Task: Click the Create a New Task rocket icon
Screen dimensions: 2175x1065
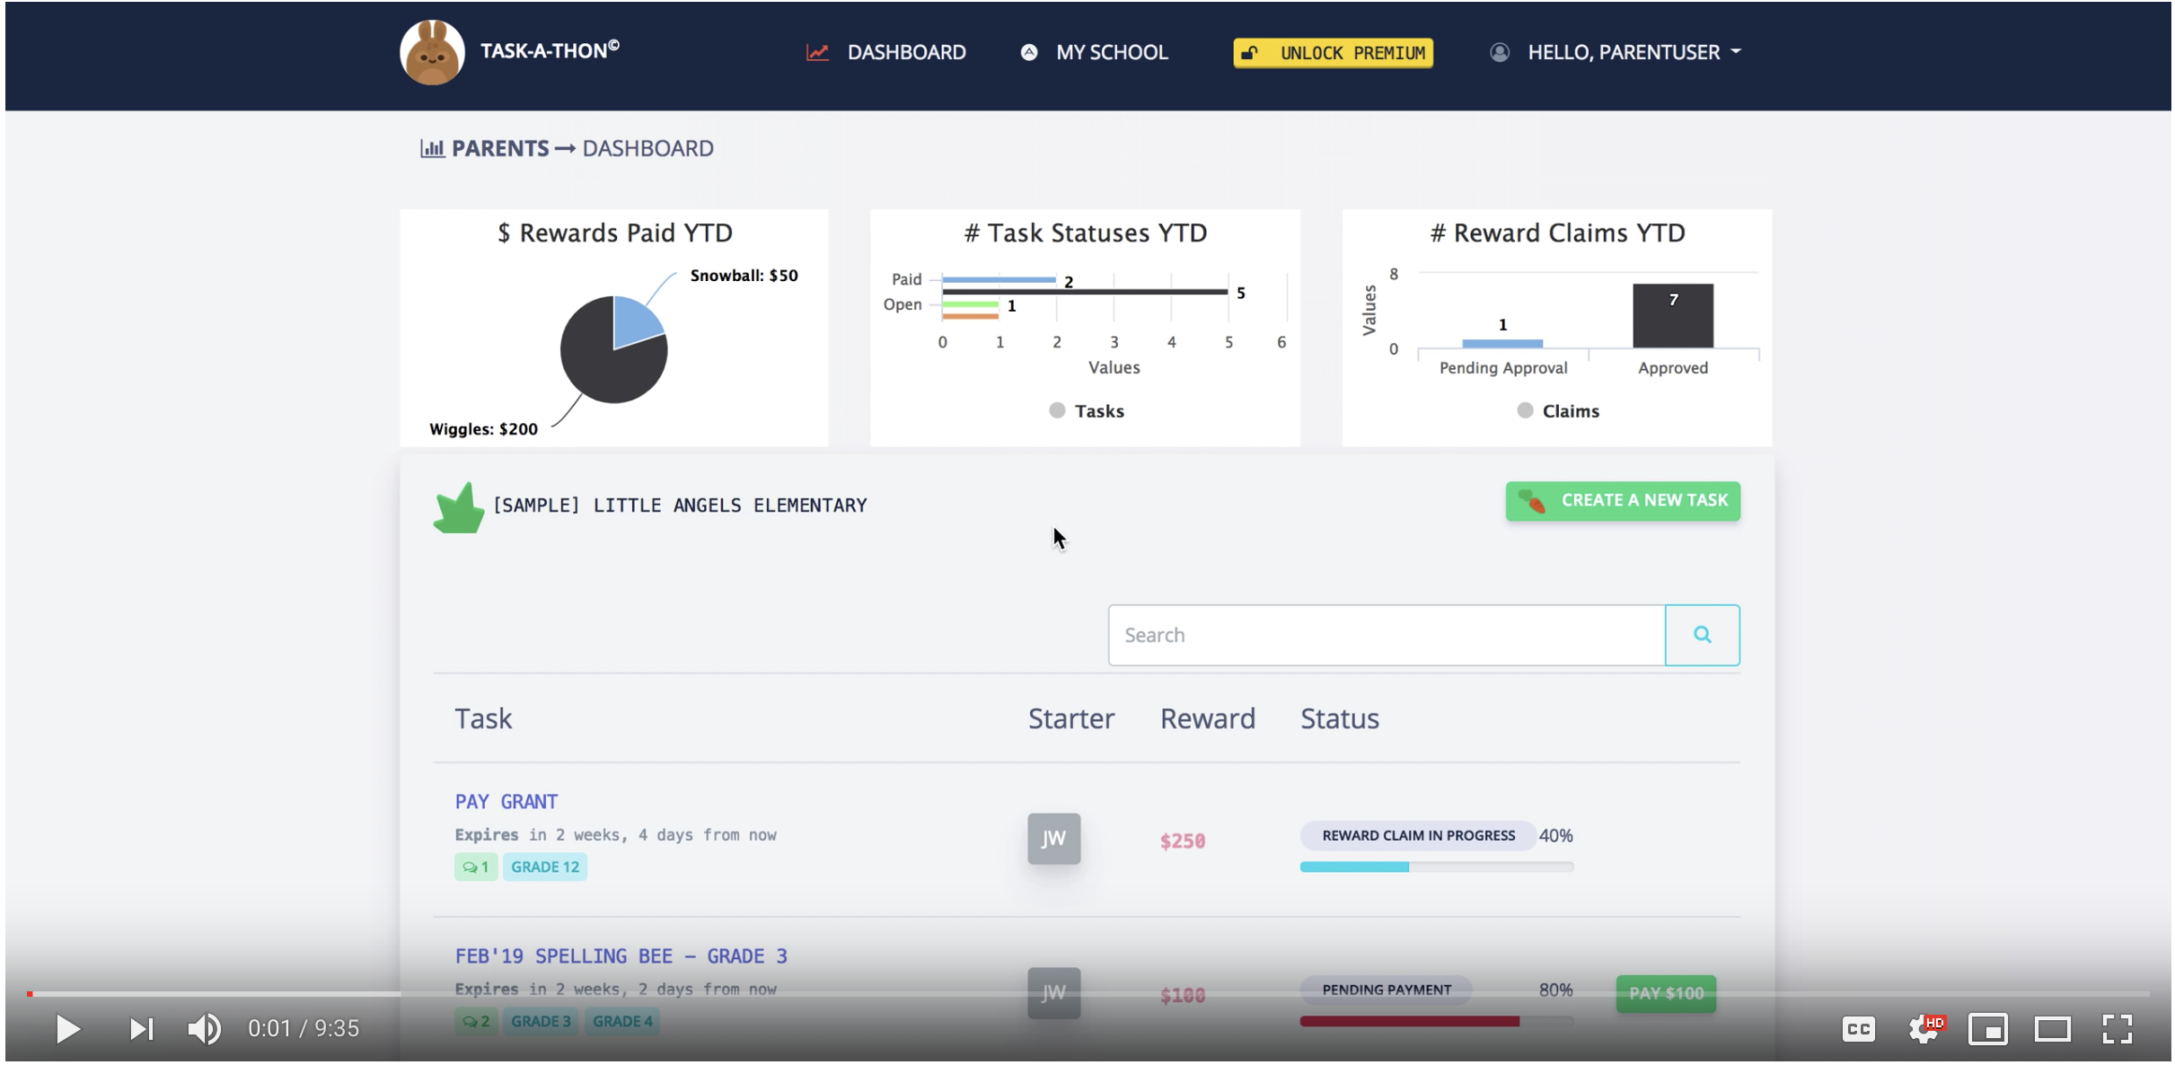Action: click(x=1537, y=499)
